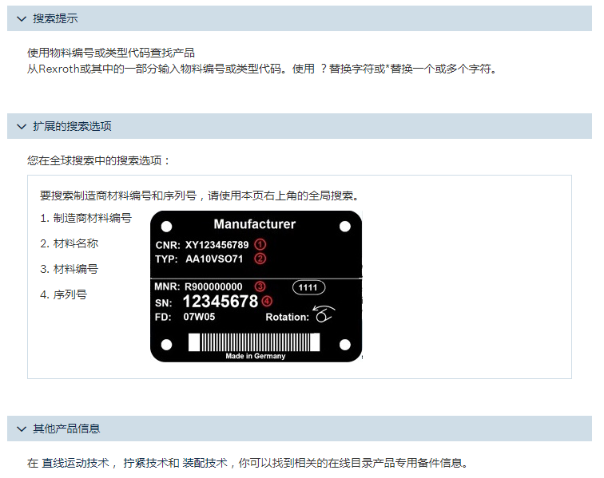Click red circled number 4 beside SN
This screenshot has height=478, width=604.
click(267, 302)
